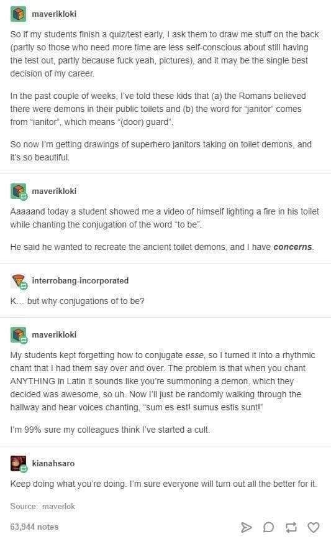Viewport: 331px width, 539px height.
Task: Click the text about superhero janitors
Action: tap(161, 151)
